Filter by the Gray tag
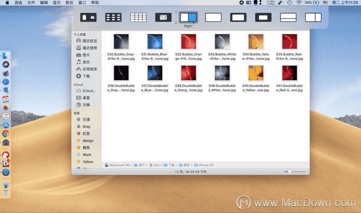Screen dimensions: 361x213 (x=84, y=127)
